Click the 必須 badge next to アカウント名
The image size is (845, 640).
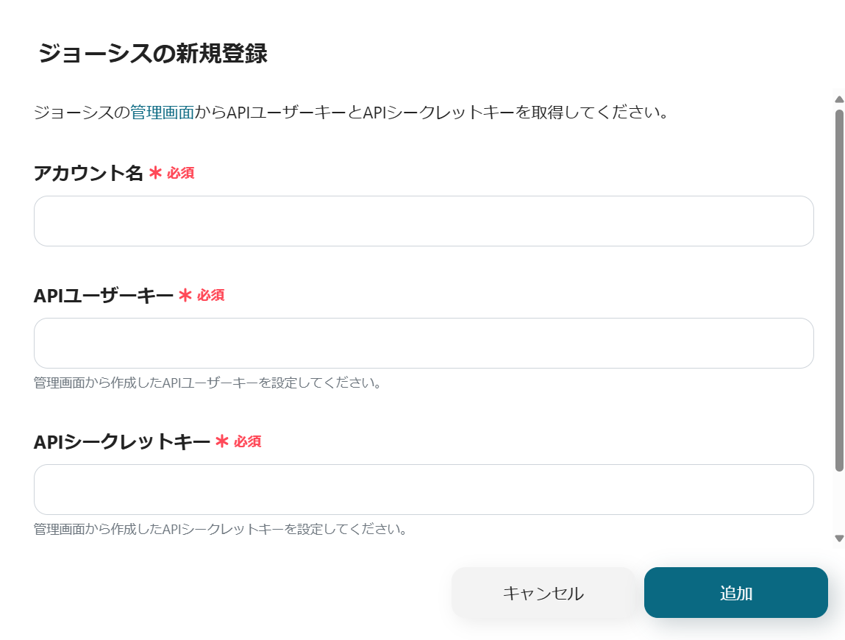point(181,174)
